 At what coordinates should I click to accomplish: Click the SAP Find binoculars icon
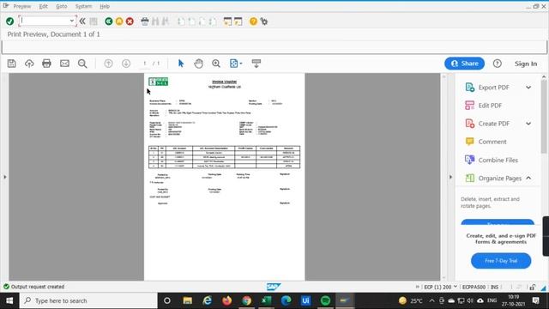(x=155, y=21)
